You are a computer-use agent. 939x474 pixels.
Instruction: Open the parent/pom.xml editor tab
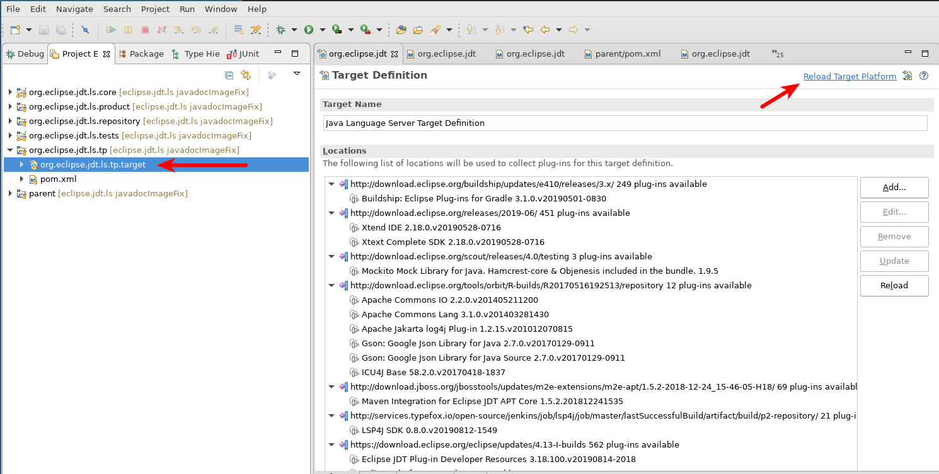click(x=622, y=54)
